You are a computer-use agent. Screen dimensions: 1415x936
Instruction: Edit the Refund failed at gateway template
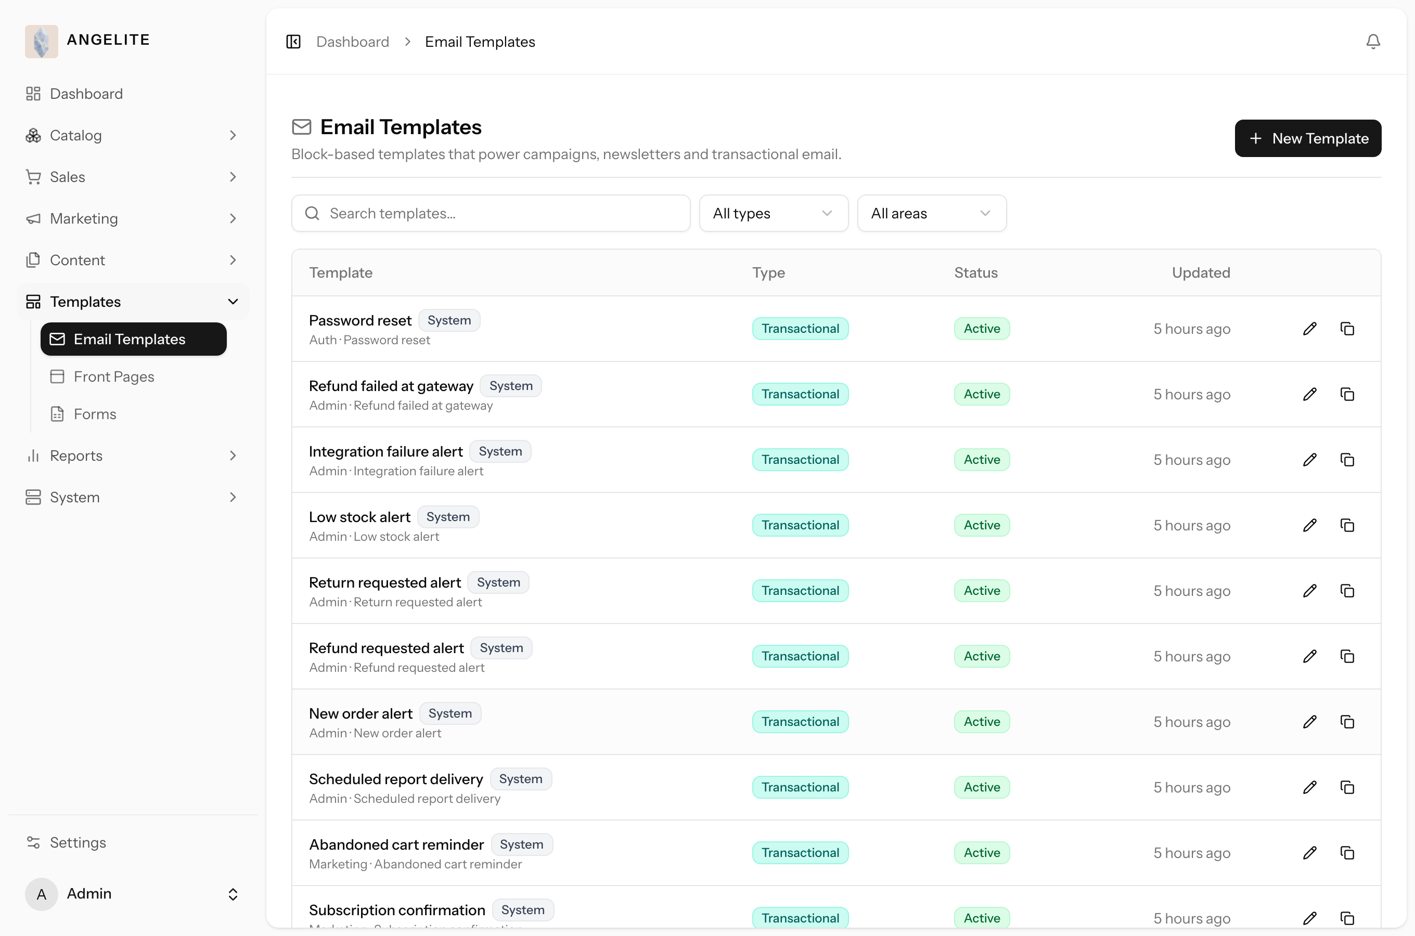click(1310, 395)
